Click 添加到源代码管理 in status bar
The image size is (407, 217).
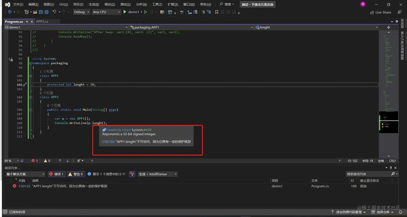click(x=348, y=212)
